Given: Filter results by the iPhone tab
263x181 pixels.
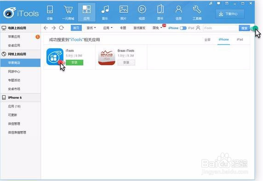Looking at the screenshot, I should coord(223,40).
